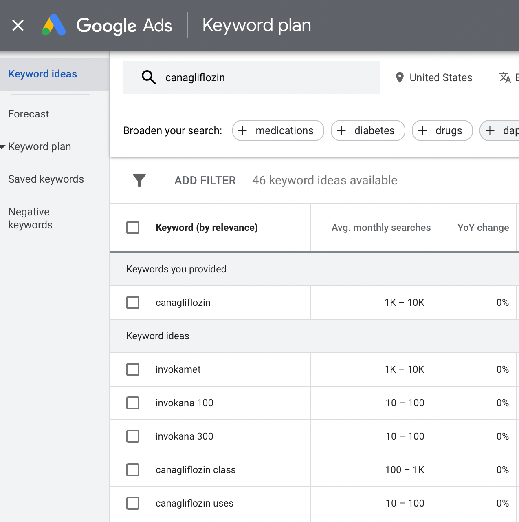519x522 pixels.
Task: Click '46 keyword ideas available' text
Action: [x=325, y=180]
